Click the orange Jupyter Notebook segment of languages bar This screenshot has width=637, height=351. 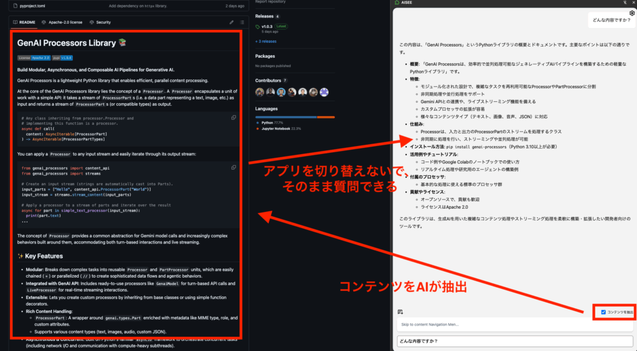(326, 117)
